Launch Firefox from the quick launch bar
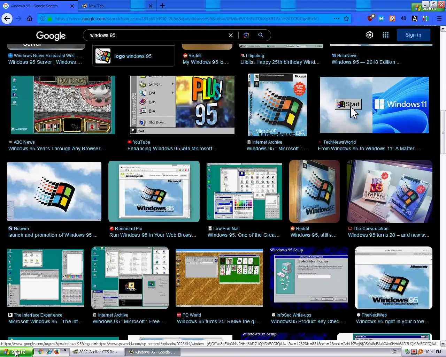Screen dimensions: 446x357 [57, 352]
